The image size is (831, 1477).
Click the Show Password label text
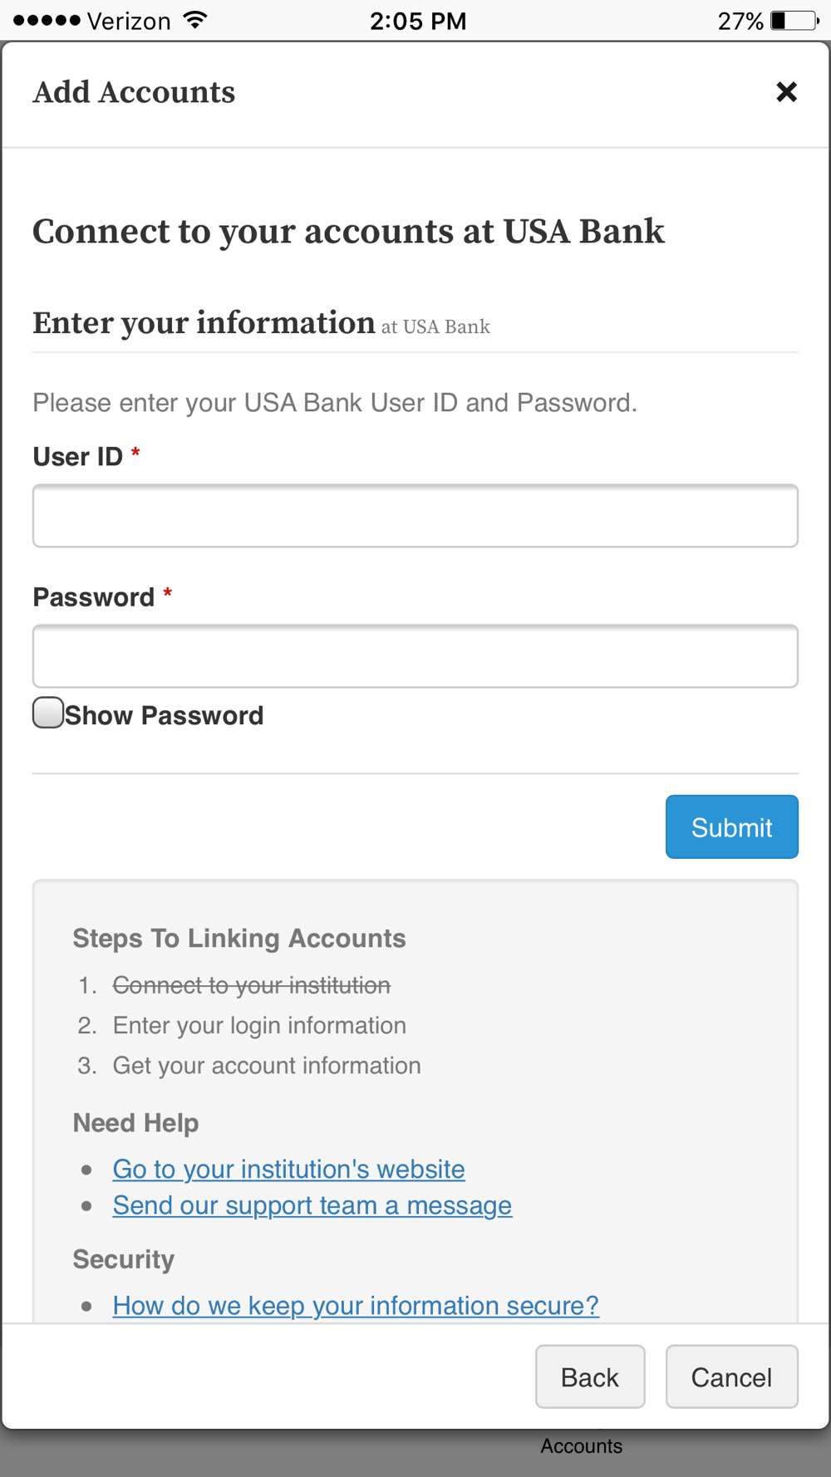coord(164,715)
